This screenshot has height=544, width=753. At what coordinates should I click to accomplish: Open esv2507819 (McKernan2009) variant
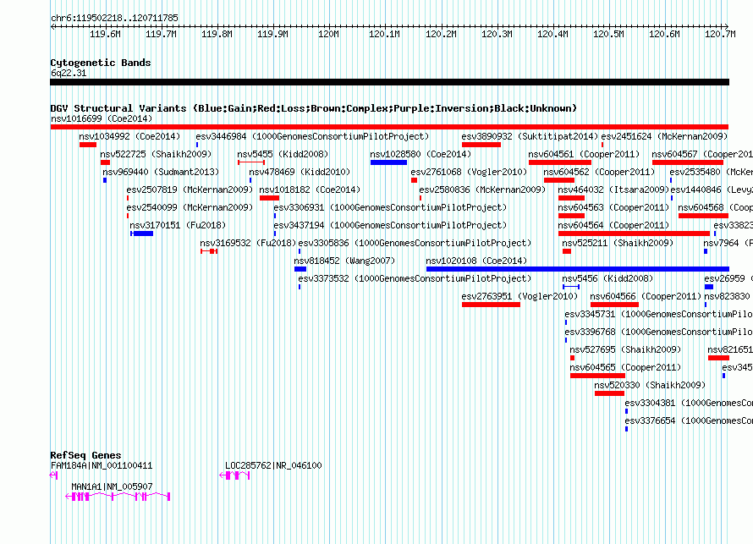point(190,190)
